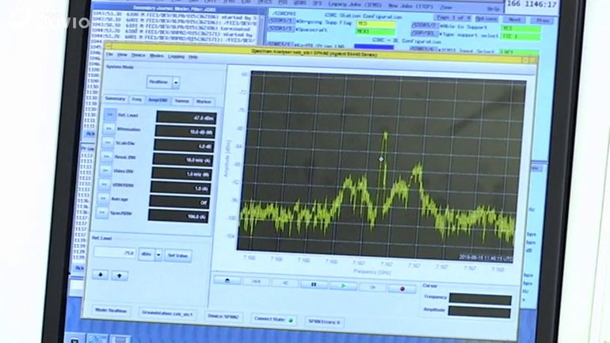Switch to the Freq tab
The height and width of the screenshot is (343, 610).
137,100
